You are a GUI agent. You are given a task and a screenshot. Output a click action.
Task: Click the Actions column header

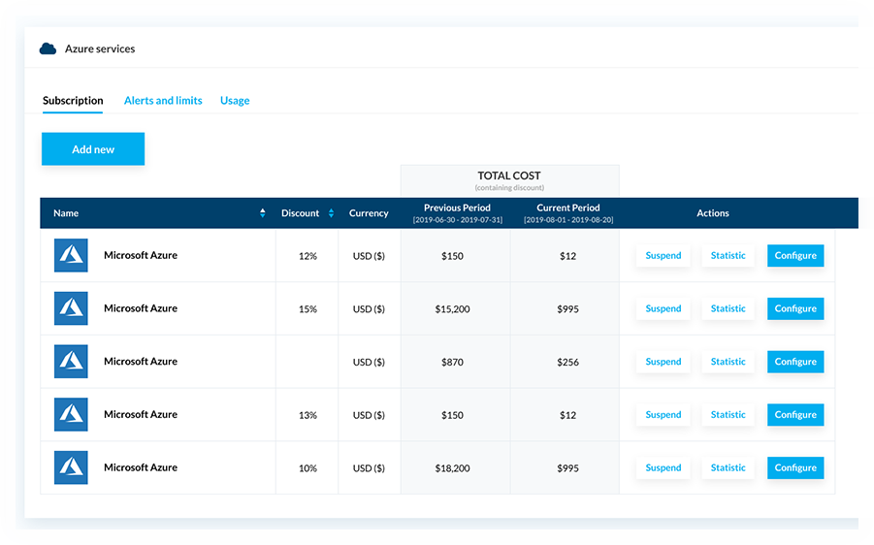tap(712, 213)
